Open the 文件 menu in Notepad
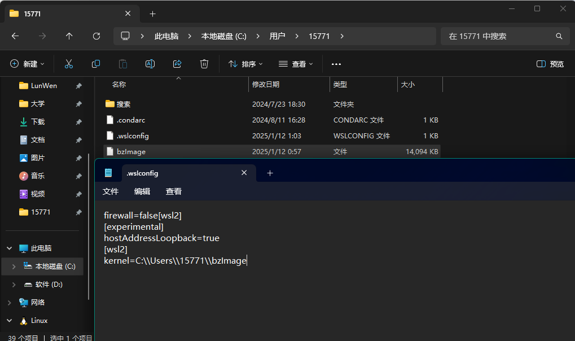This screenshot has height=341, width=575. click(111, 191)
